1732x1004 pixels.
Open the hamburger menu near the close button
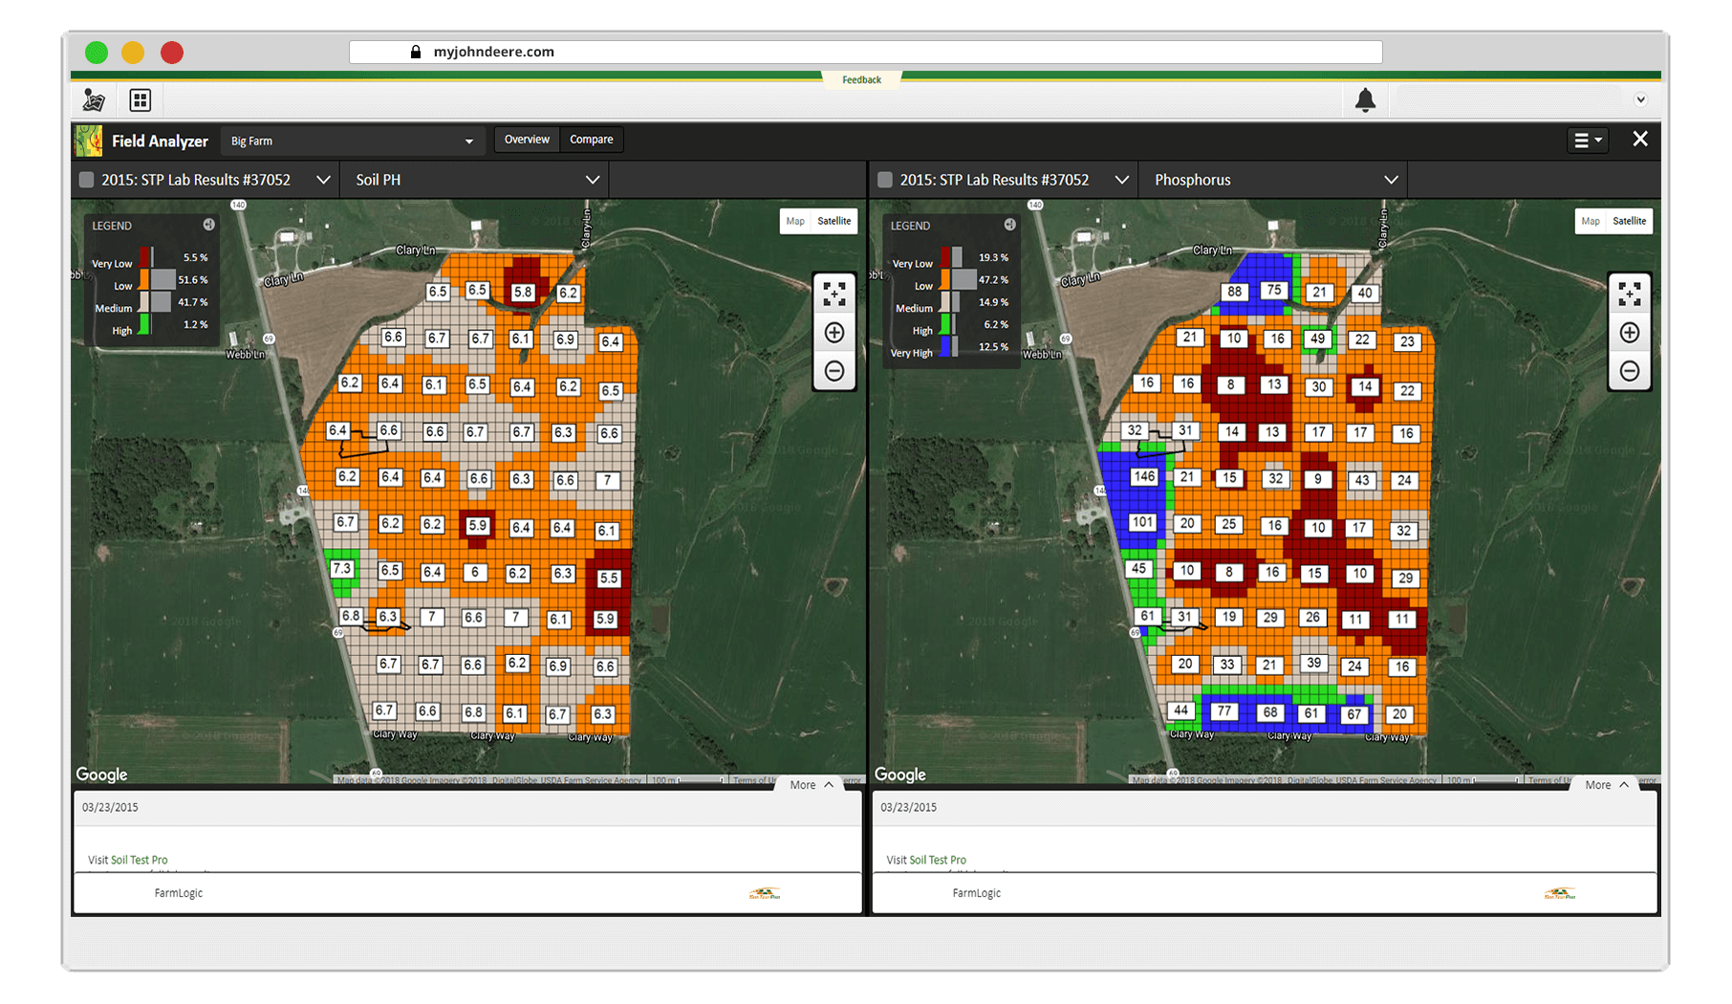click(x=1588, y=140)
